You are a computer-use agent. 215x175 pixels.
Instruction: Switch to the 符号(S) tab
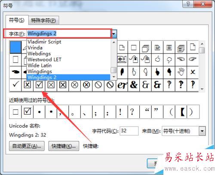point(17,20)
